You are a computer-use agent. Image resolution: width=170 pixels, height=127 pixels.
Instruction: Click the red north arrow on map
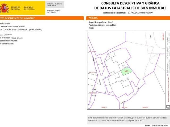(163, 37)
